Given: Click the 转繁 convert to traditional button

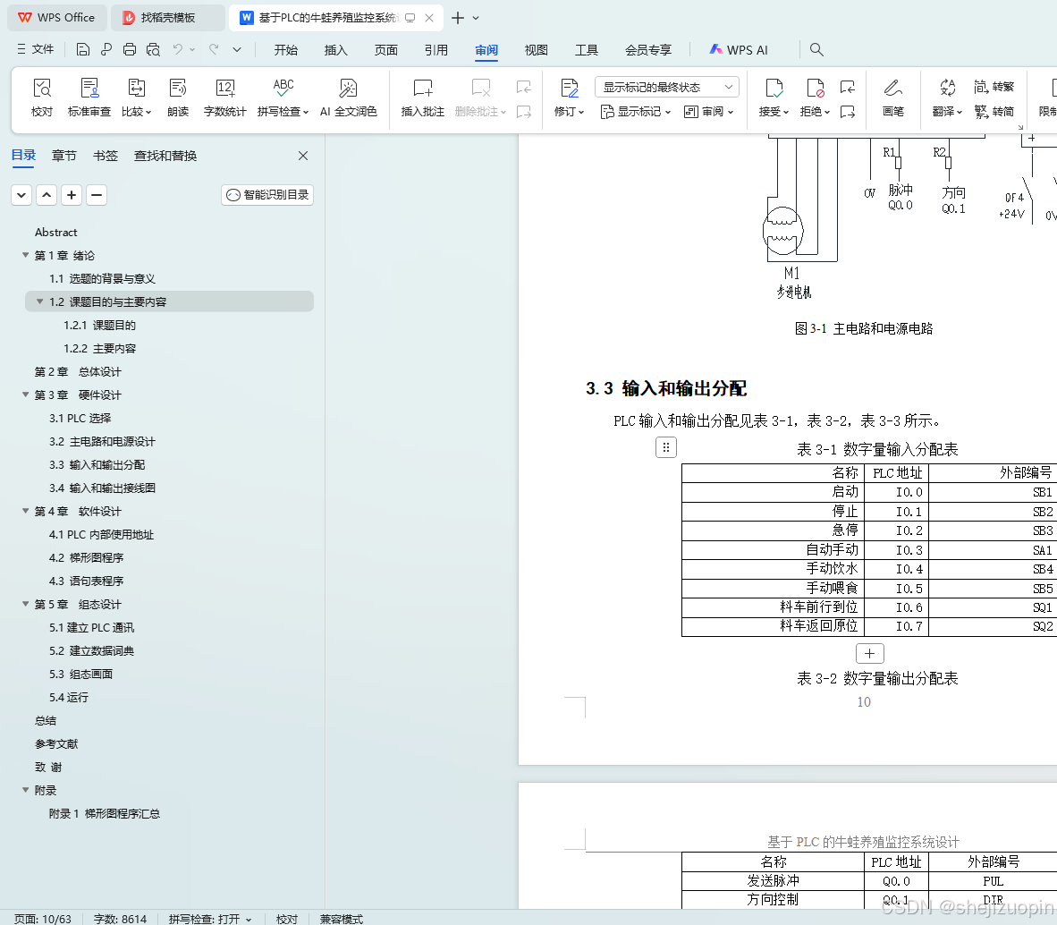Looking at the screenshot, I should 994,86.
